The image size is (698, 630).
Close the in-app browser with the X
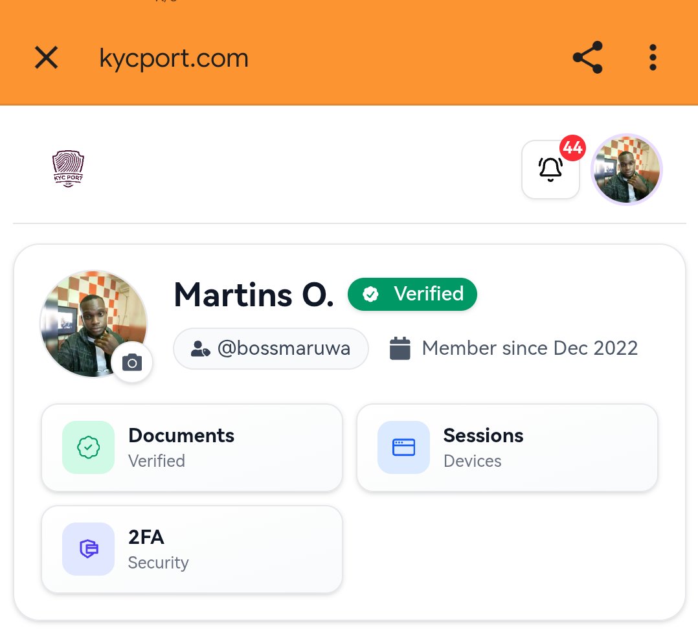(x=46, y=57)
